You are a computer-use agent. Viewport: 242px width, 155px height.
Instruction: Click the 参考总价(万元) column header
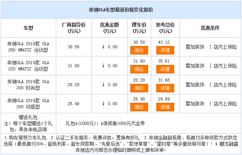pos(165,28)
